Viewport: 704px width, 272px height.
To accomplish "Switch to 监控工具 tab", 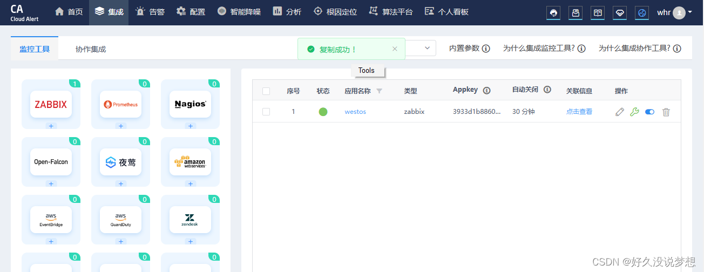I will [35, 49].
